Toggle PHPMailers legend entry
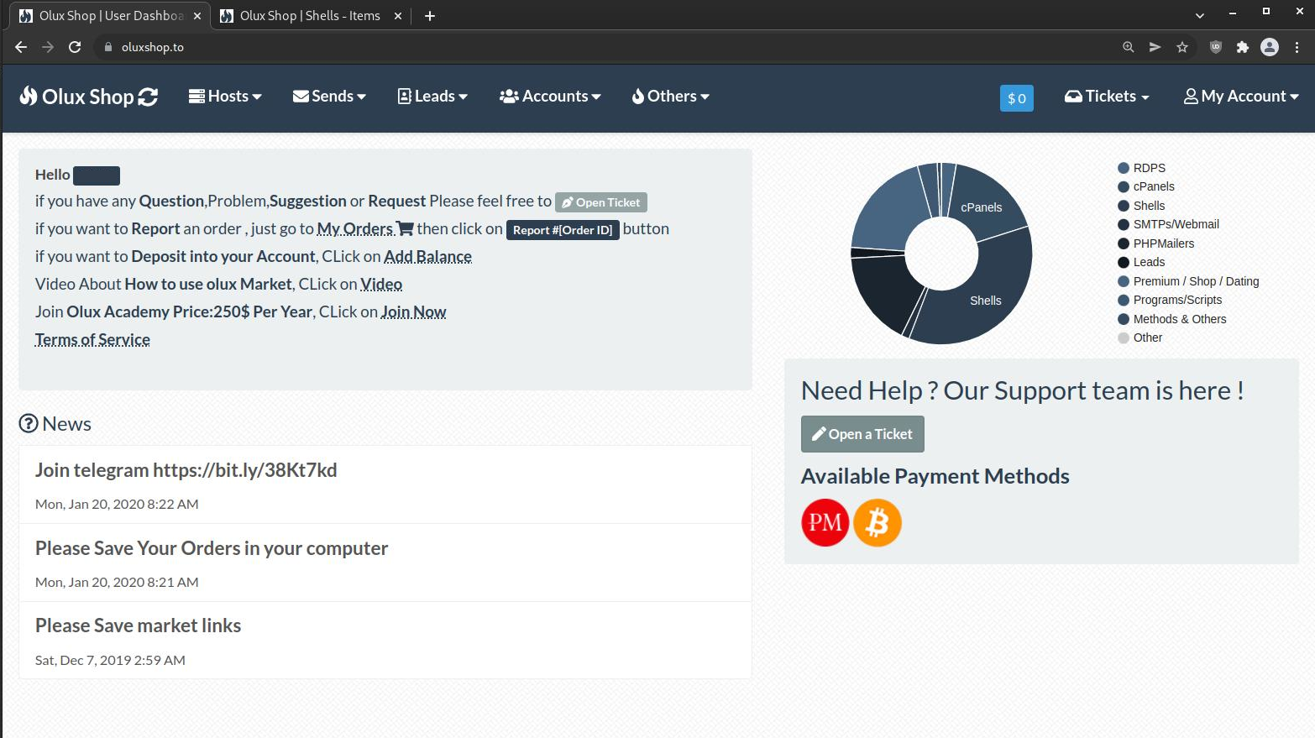This screenshot has height=738, width=1315. 1155,243
